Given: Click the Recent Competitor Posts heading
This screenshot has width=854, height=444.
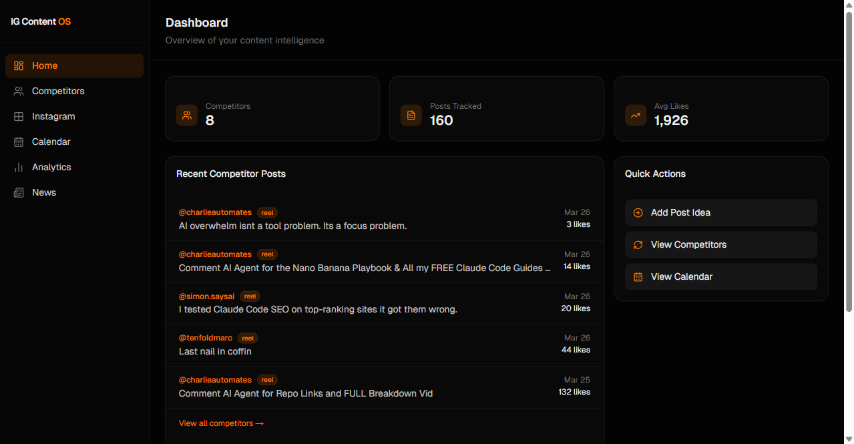Looking at the screenshot, I should click(231, 174).
